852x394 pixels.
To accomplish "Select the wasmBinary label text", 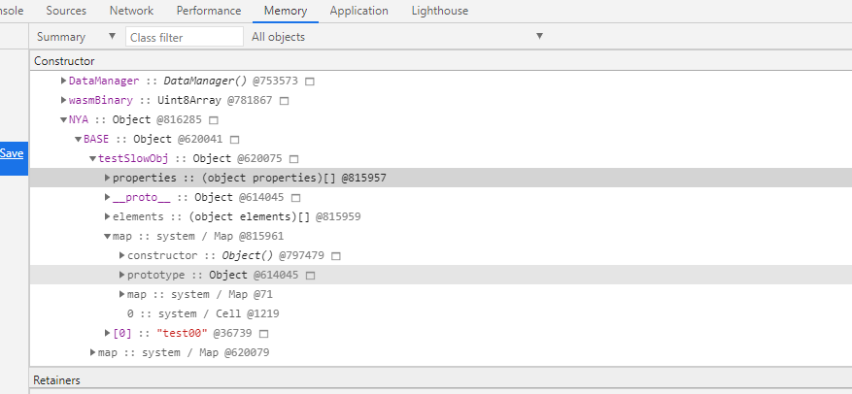I will click(x=100, y=100).
